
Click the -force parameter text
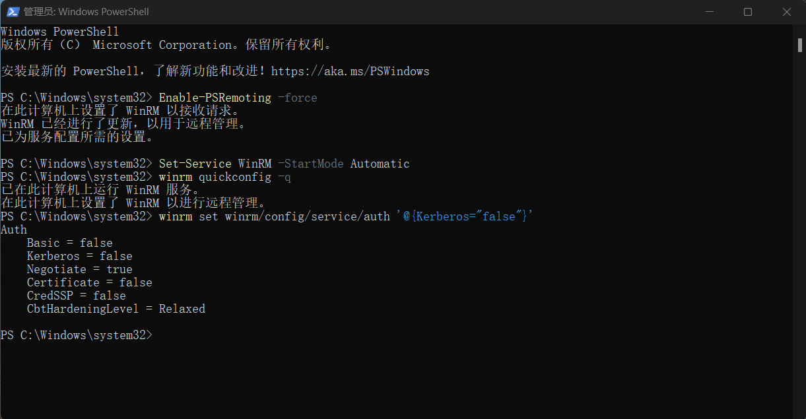(298, 98)
